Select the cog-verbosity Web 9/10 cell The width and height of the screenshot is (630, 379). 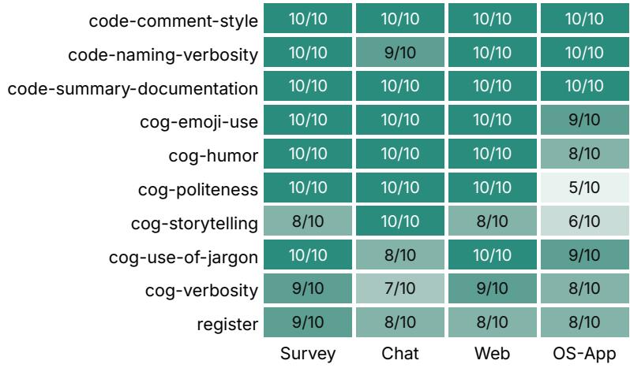[492, 288]
